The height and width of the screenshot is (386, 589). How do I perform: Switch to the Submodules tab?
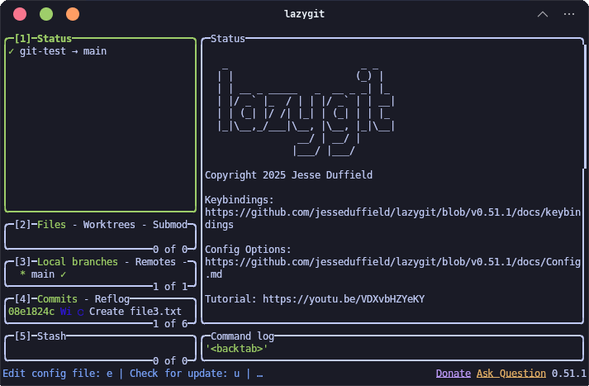coord(170,224)
